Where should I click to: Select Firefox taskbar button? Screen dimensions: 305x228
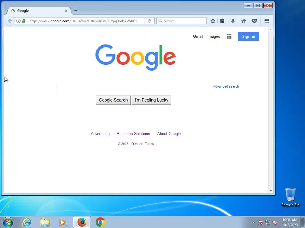tap(82, 222)
